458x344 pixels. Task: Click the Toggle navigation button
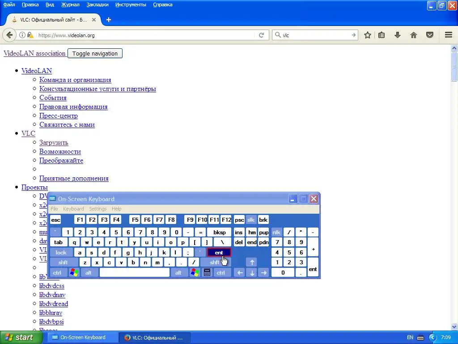tap(95, 54)
